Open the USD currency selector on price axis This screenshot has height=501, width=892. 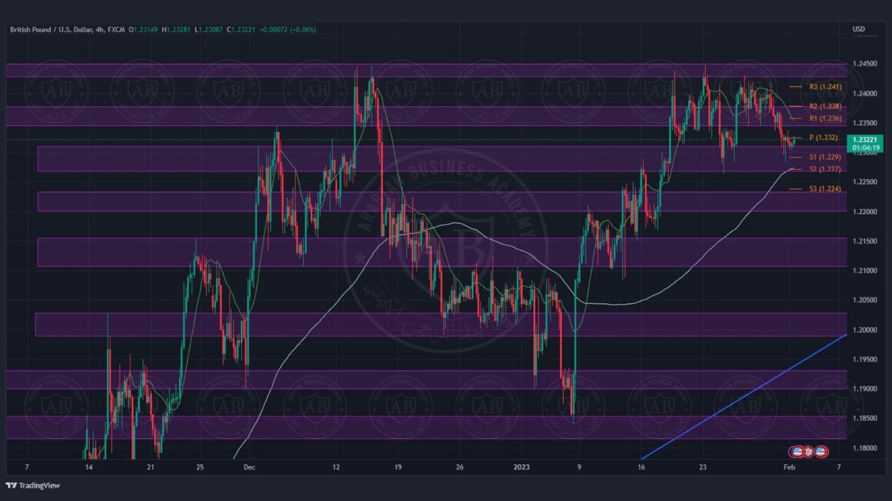(x=859, y=29)
